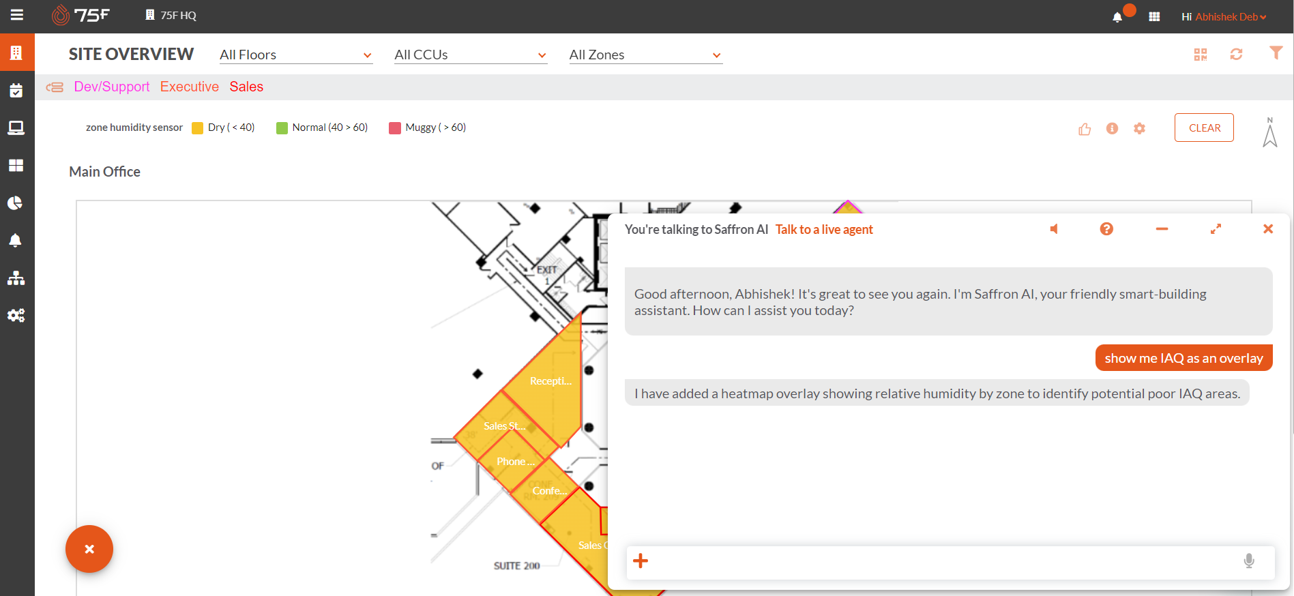
Task: Click the Normal green legend swatch
Action: click(x=282, y=128)
